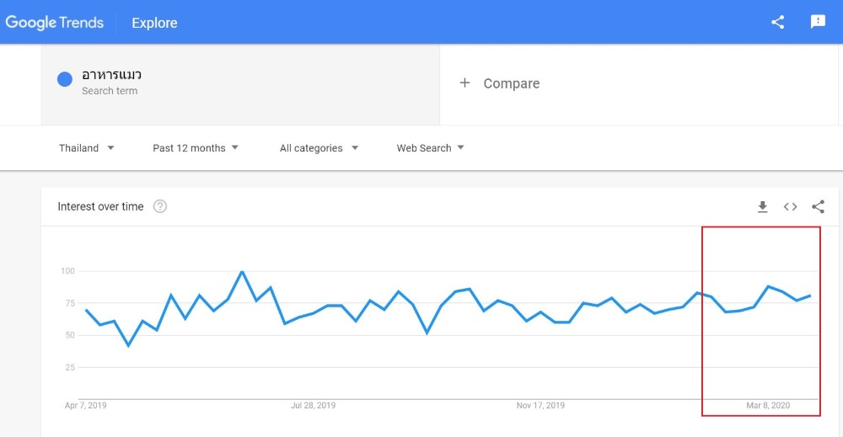Click the share icon in blue header
843x437 pixels.
click(777, 22)
